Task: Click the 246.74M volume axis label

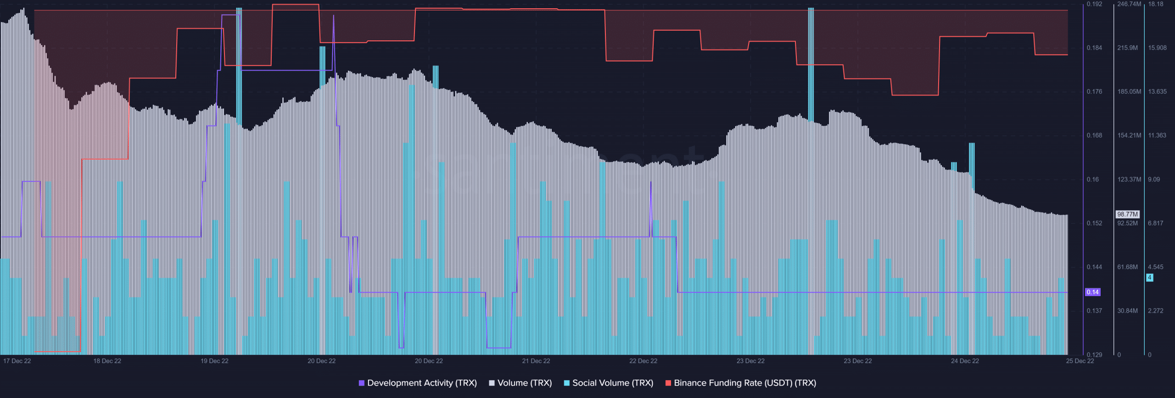Action: [1129, 4]
